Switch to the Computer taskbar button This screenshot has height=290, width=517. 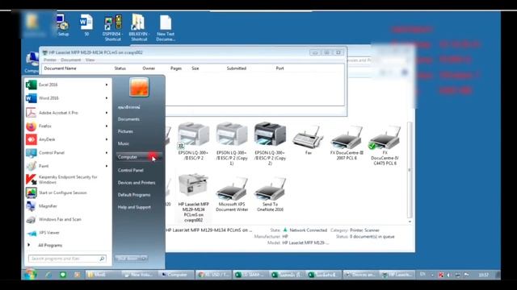[176, 275]
